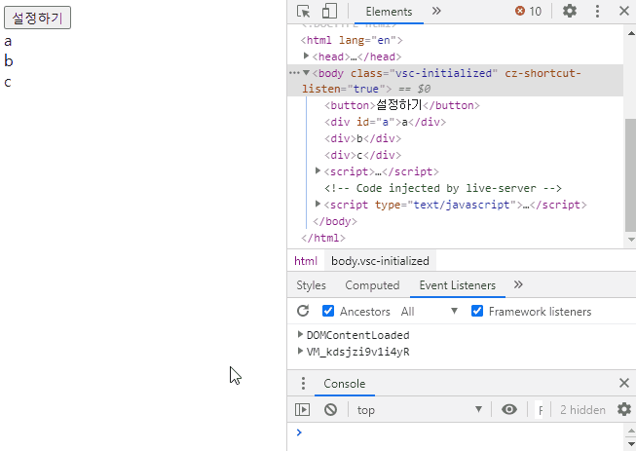The height and width of the screenshot is (451, 636).
Task: Close the Console drawer
Action: (624, 383)
